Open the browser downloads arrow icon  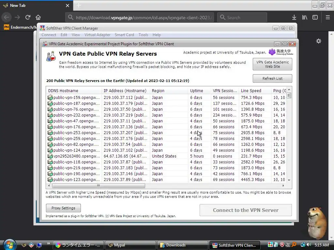click(x=294, y=17)
